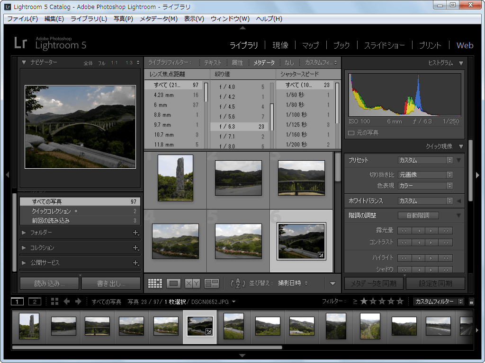Viewport: 485px width, 363px height.
Task: Collapse quick develop panel triangle
Action: [461, 147]
